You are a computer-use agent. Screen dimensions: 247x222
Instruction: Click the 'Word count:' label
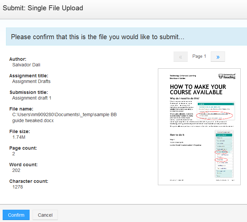(x=24, y=165)
